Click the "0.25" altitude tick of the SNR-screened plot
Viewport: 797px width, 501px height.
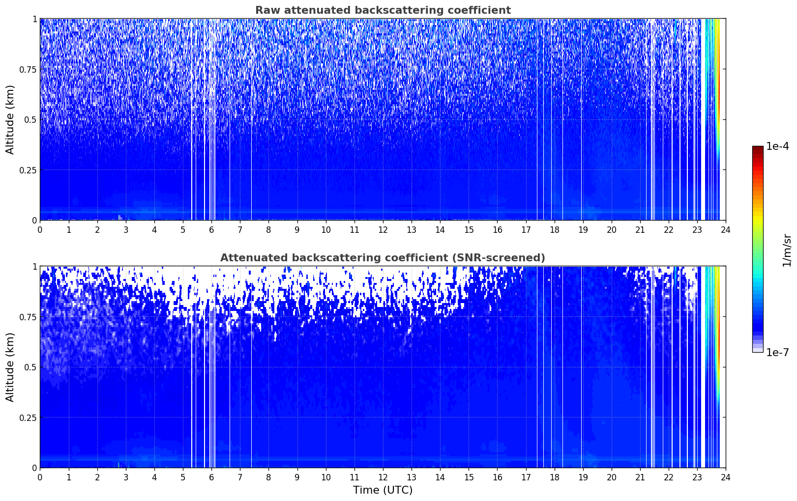click(x=28, y=417)
